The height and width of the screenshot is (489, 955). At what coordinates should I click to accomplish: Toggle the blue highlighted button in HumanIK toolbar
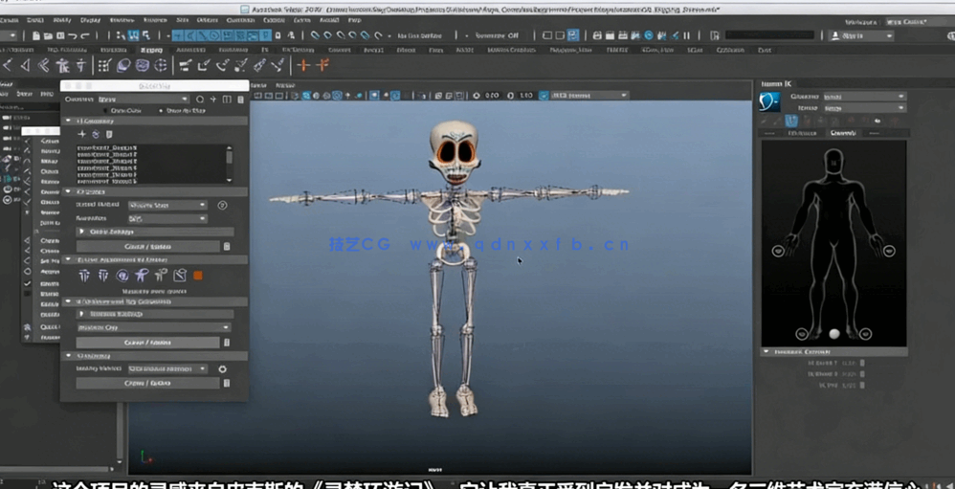791,121
